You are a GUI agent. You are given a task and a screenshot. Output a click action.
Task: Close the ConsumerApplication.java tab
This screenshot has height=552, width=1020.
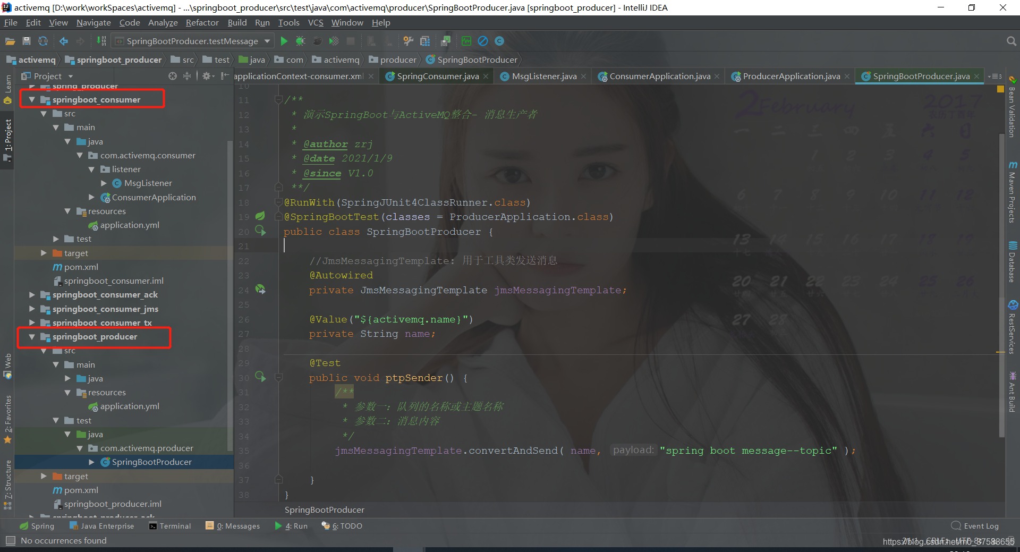(717, 77)
